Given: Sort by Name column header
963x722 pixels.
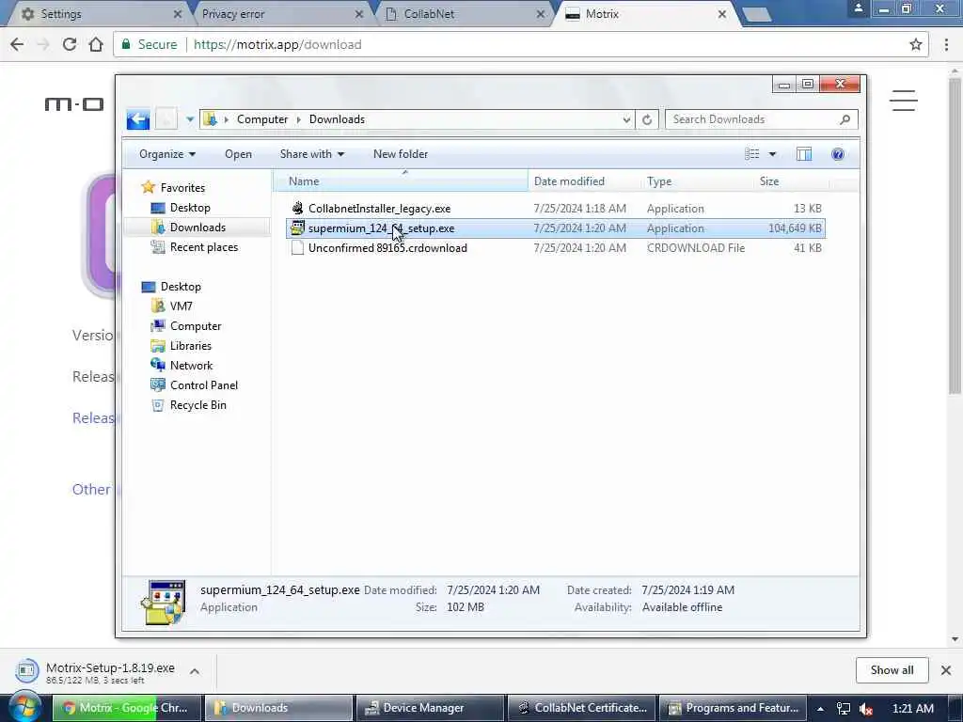Looking at the screenshot, I should point(401,181).
